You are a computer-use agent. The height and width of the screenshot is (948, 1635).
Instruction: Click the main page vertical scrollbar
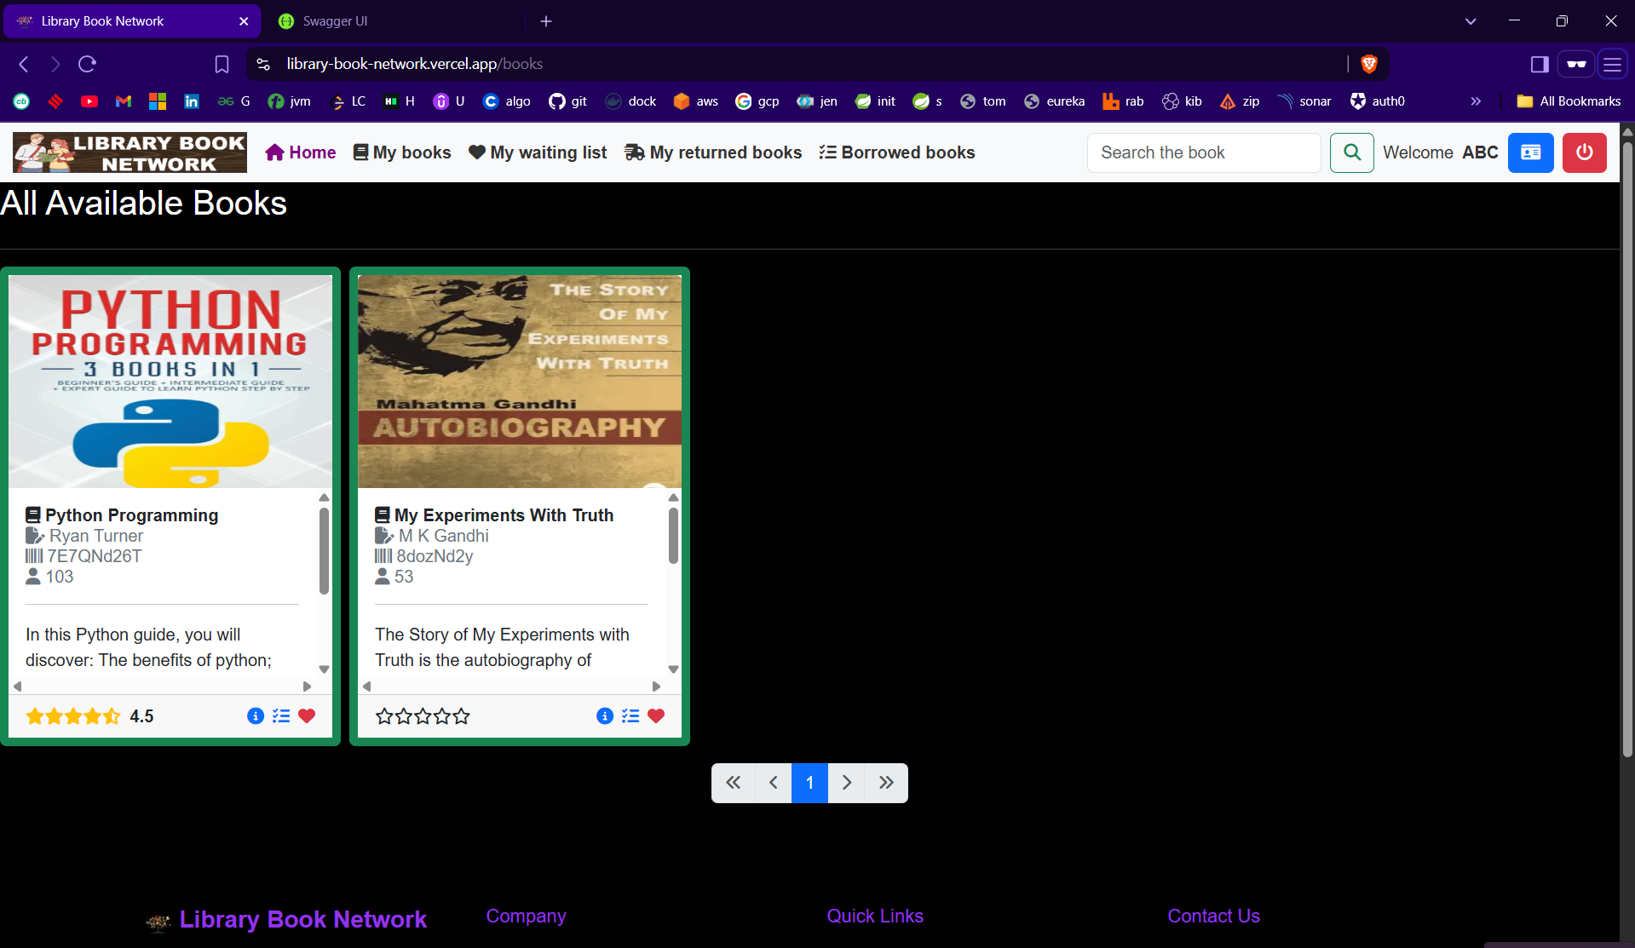coord(1627,449)
